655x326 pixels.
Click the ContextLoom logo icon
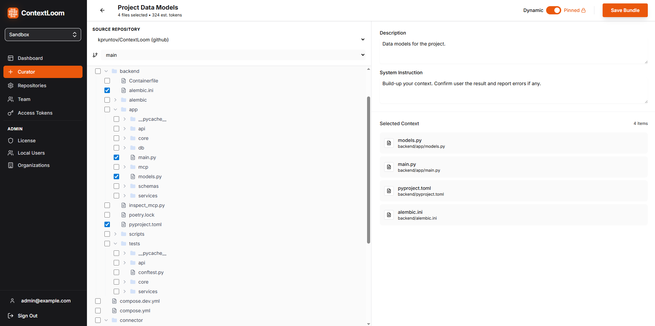click(12, 13)
